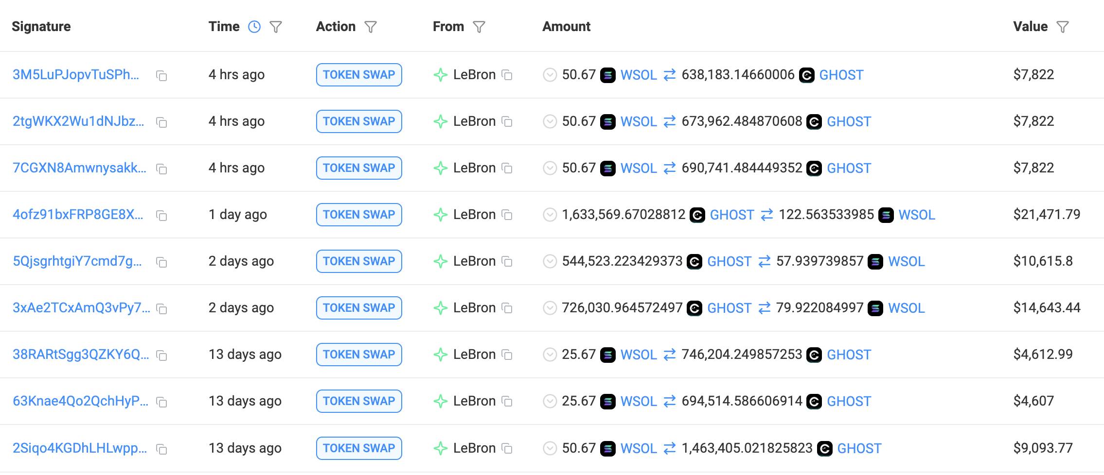
Task: Open transaction 2tgWKX2Wu1dNJbz...
Action: pyautogui.click(x=78, y=121)
